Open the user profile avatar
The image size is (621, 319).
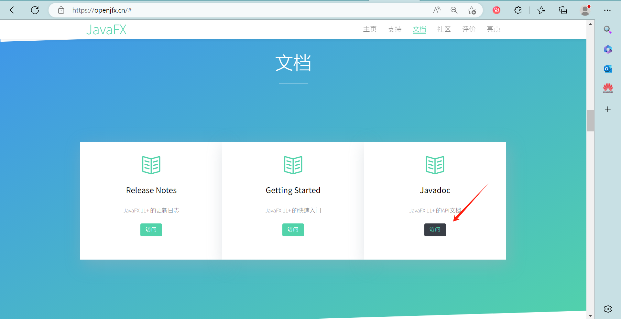coord(585,10)
